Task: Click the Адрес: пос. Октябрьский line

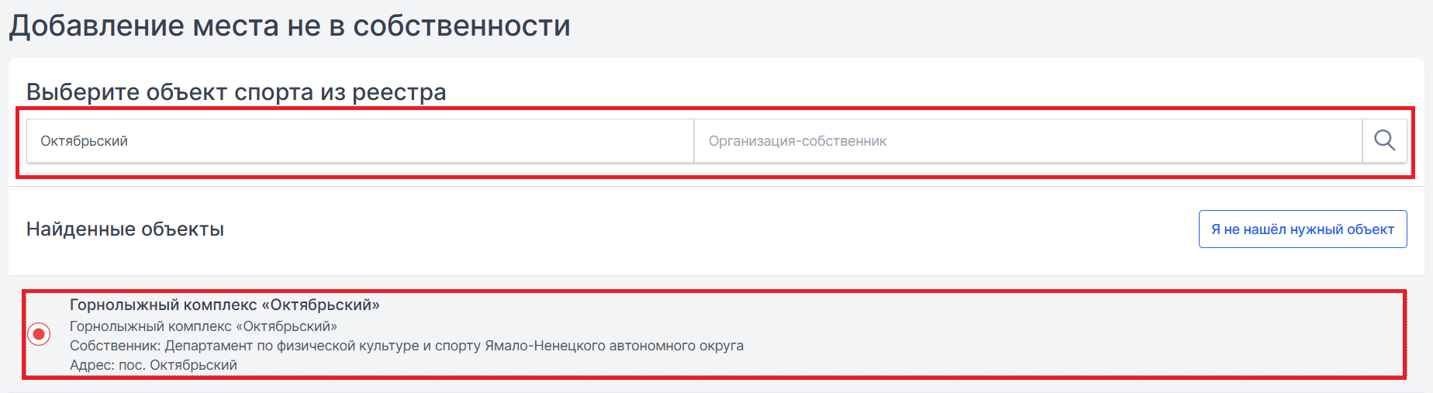Action: coord(154,365)
